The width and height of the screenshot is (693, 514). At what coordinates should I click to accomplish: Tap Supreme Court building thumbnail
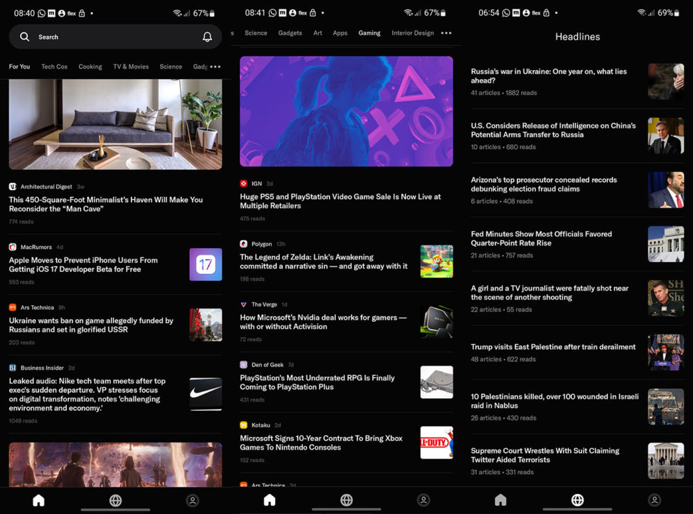[x=666, y=461]
